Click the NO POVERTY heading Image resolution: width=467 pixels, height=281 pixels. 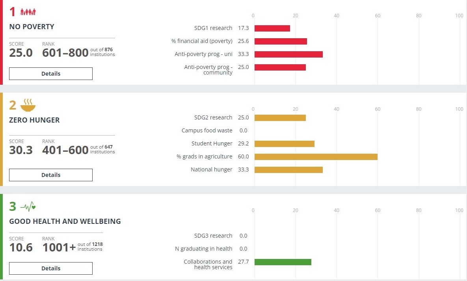tap(32, 27)
